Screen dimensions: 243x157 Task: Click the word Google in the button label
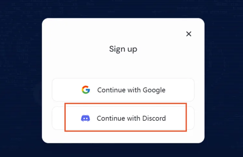click(x=154, y=90)
